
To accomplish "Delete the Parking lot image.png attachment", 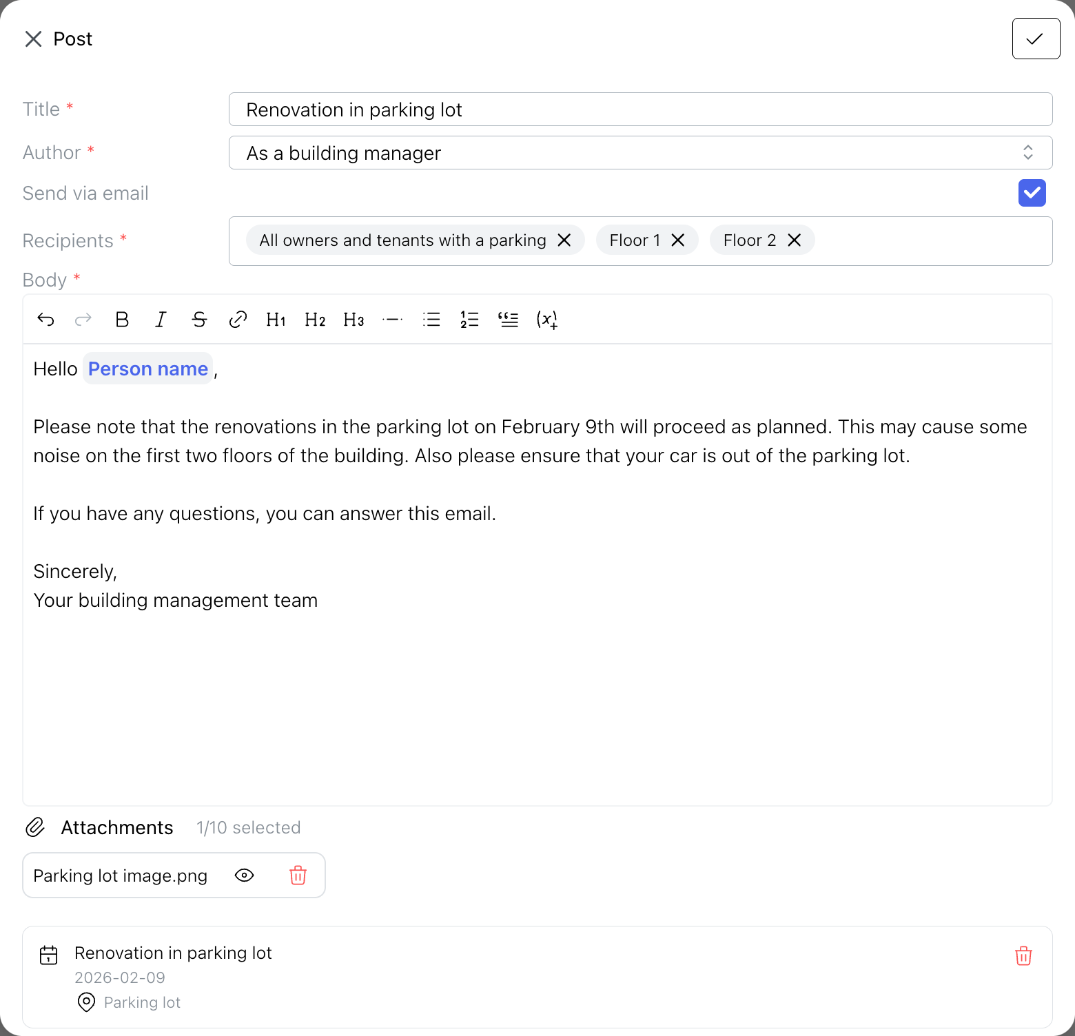I will pos(298,876).
